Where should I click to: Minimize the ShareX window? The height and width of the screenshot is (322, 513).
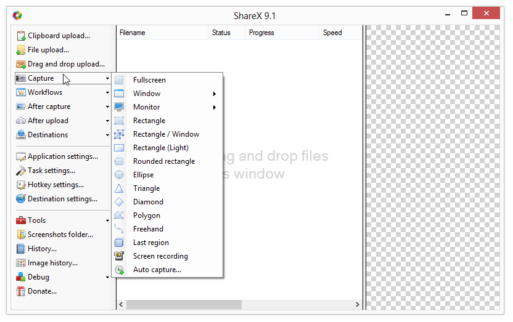point(448,14)
